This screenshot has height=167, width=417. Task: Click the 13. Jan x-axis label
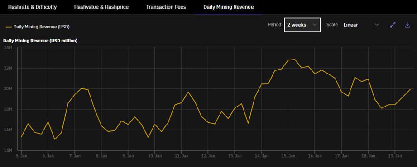click(235, 156)
